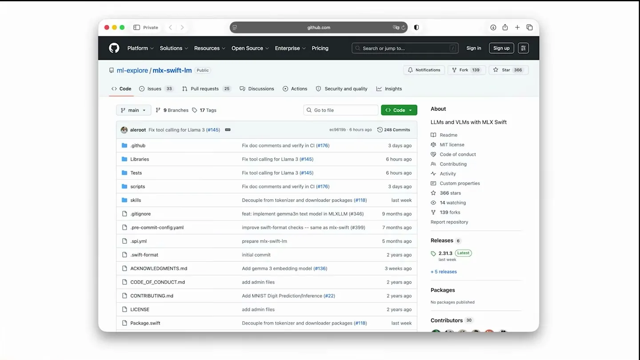Star the repository with Star button
The width and height of the screenshot is (640, 360).
pyautogui.click(x=508, y=70)
